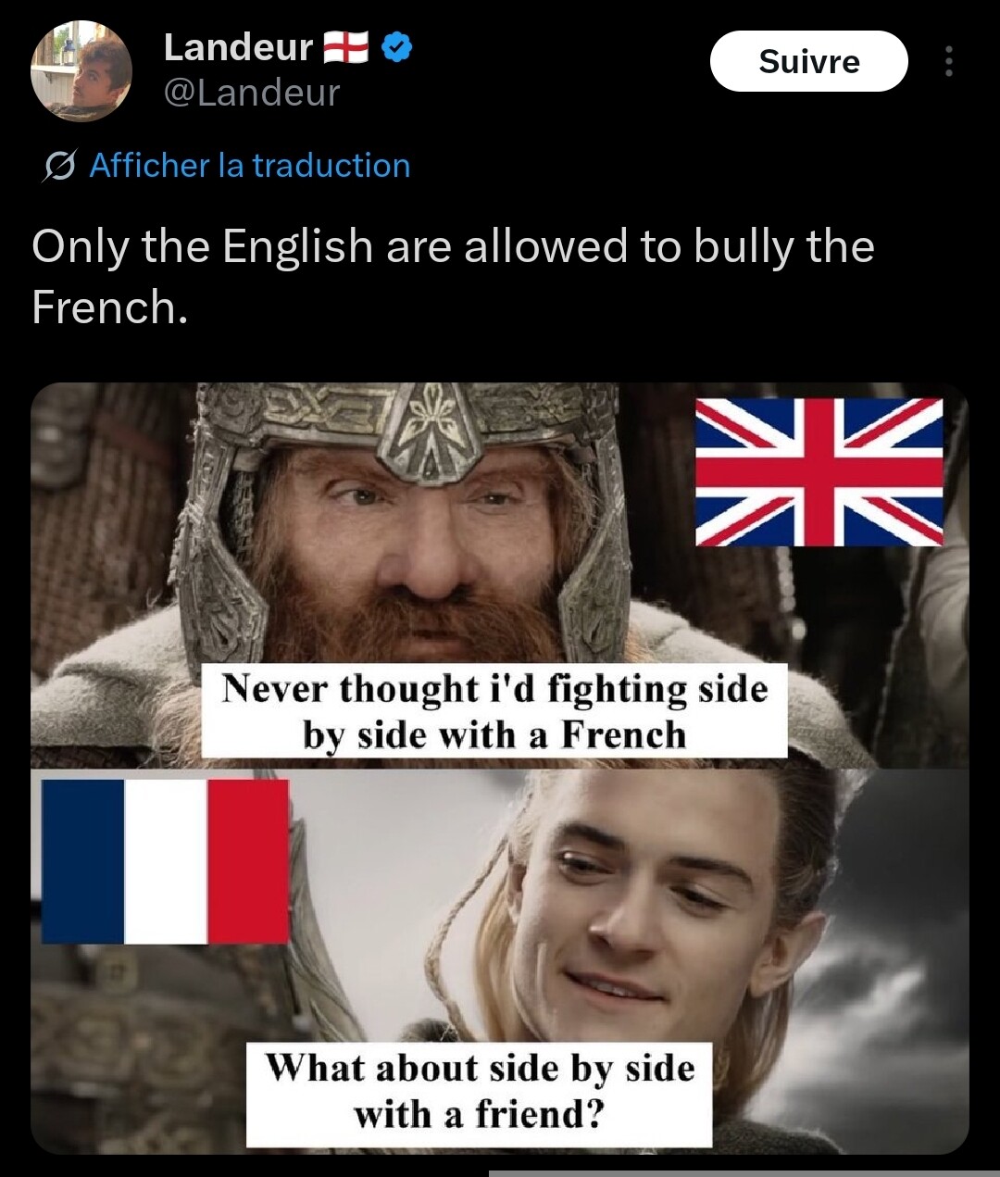Open the top meme panel with the bearded dwarf
The height and width of the screenshot is (1177, 1000).
pos(500,575)
